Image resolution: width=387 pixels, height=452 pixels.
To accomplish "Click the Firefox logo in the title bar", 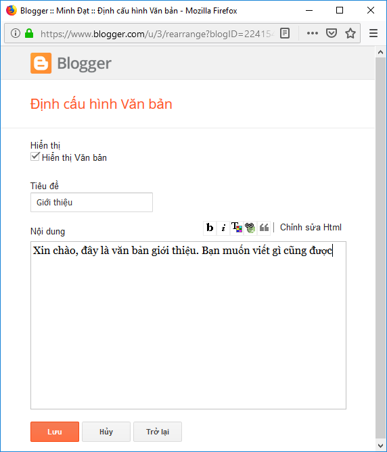I will [12, 10].
